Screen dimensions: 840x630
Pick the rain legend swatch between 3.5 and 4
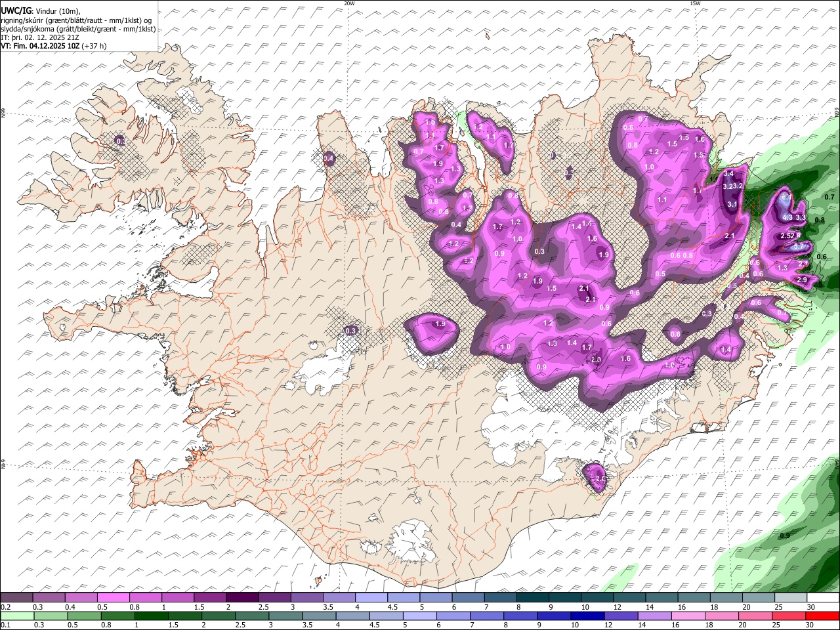[319, 616]
